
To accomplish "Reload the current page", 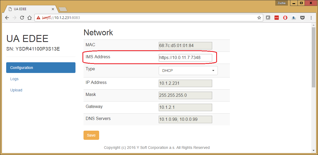I will click(x=22, y=18).
